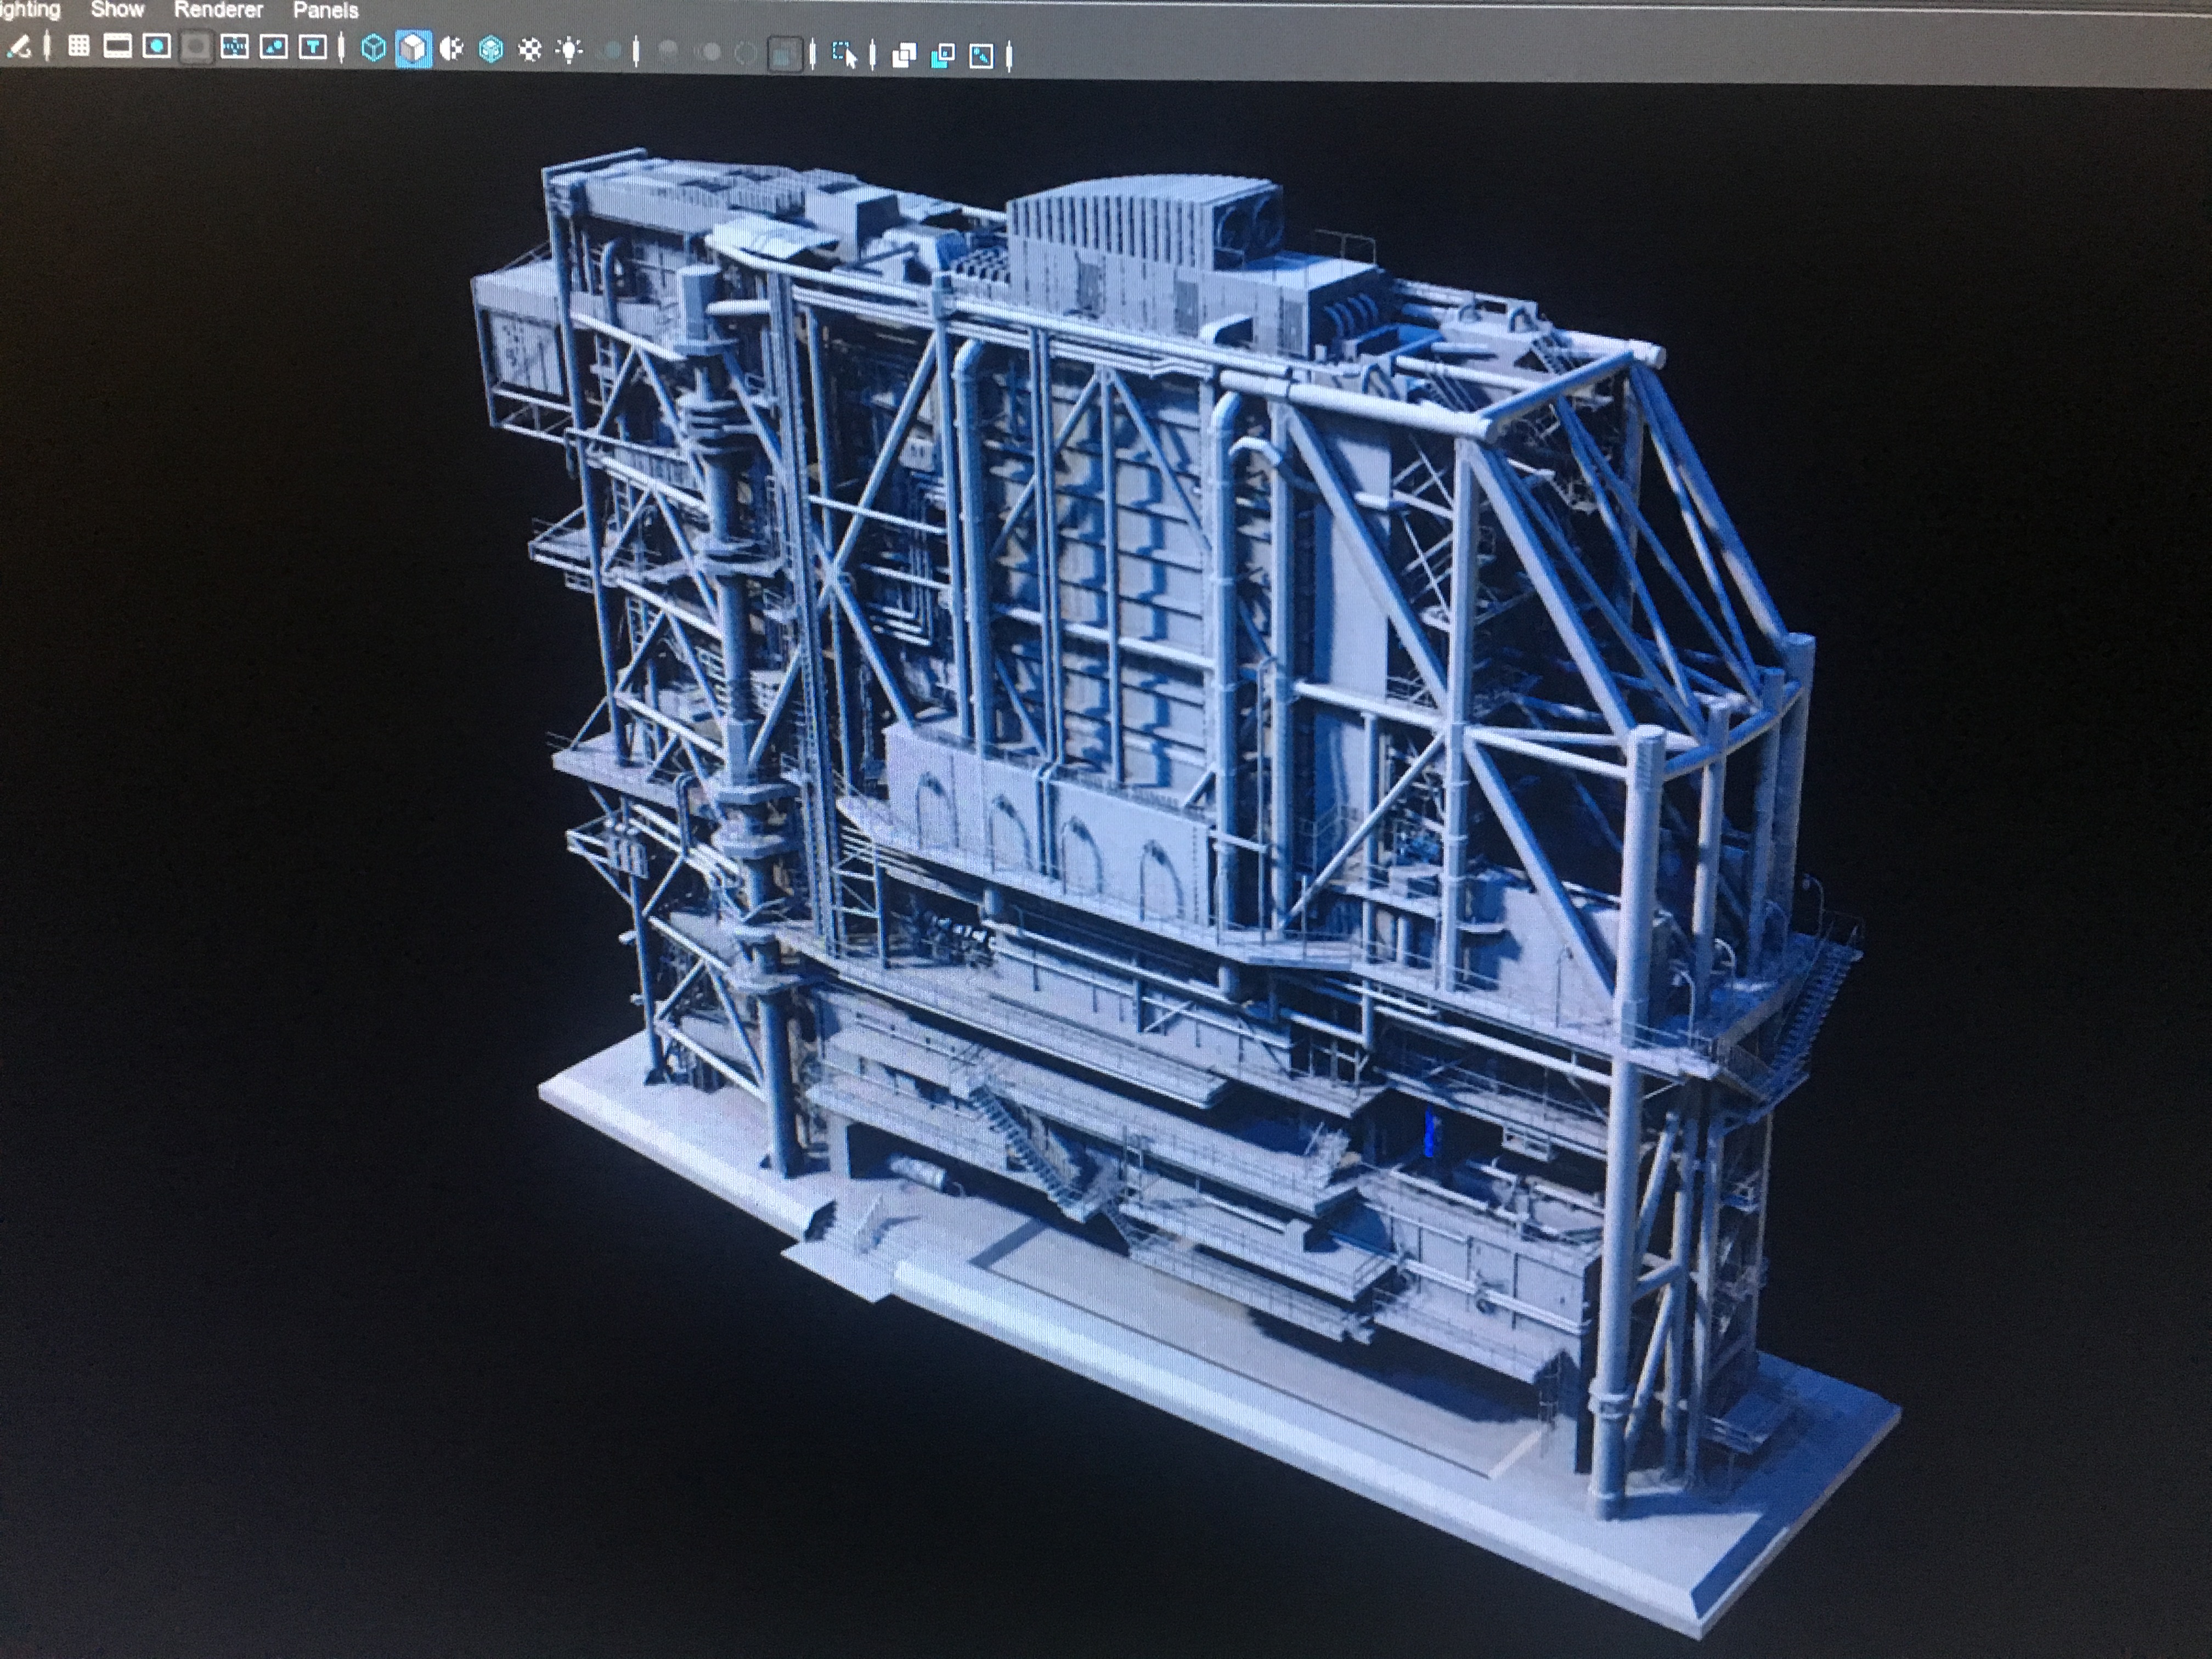Enable the safe action guide
Viewport: 2212px width, 1659px height.
pyautogui.click(x=273, y=47)
